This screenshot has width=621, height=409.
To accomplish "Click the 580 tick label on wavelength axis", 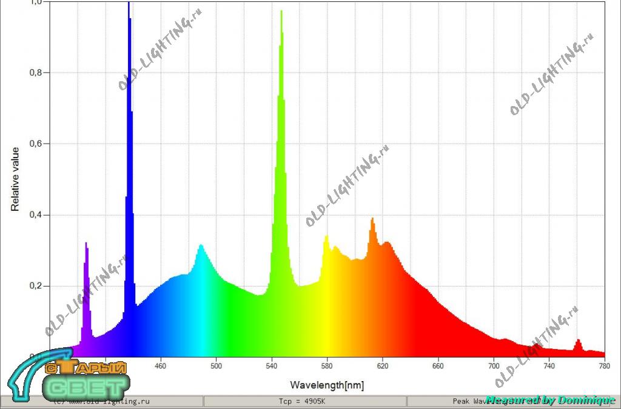I will [x=327, y=366].
